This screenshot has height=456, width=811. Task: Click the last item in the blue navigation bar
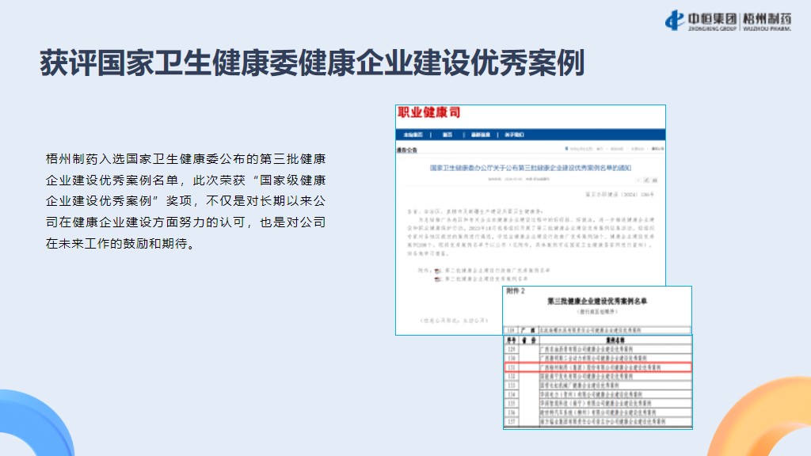pos(516,135)
